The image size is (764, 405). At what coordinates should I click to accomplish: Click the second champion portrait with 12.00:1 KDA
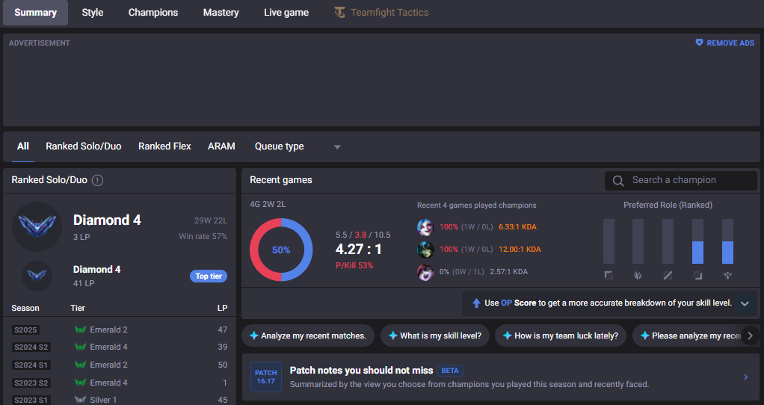click(x=425, y=250)
